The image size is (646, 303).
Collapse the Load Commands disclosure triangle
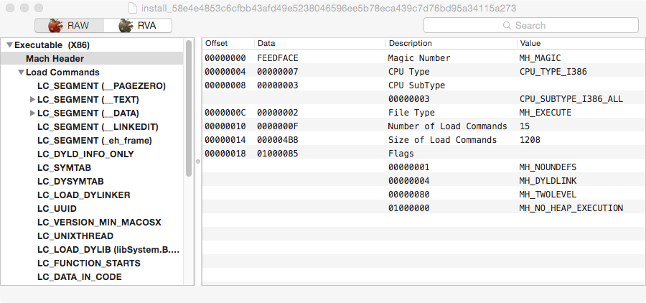22,73
